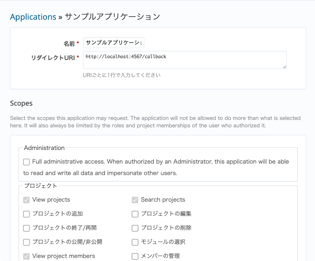Enable プロジェクトの終了/再開 permission
Screen dimensions: 315x261
click(26, 228)
